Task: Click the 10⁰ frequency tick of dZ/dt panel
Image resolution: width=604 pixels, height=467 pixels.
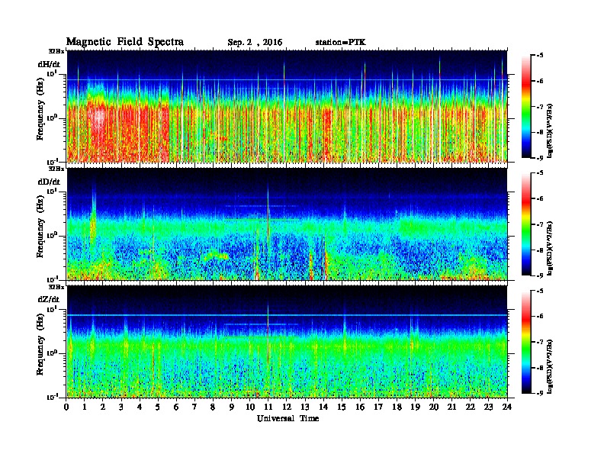Action: 53,353
